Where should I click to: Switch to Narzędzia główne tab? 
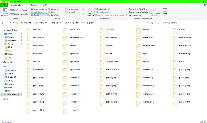[16, 5]
